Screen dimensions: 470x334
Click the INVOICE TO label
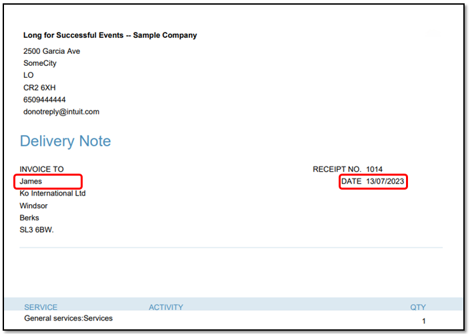[41, 169]
